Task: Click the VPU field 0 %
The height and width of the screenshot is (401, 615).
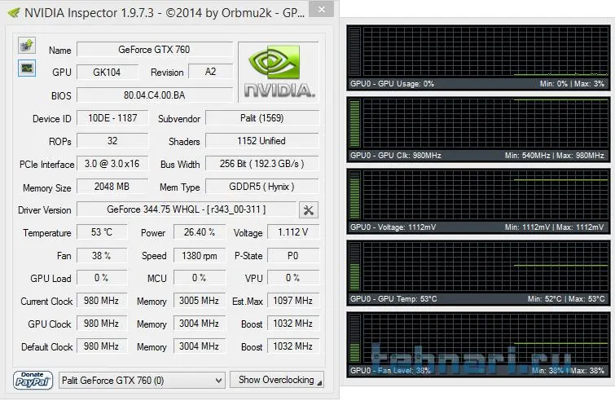Action: coord(293,278)
